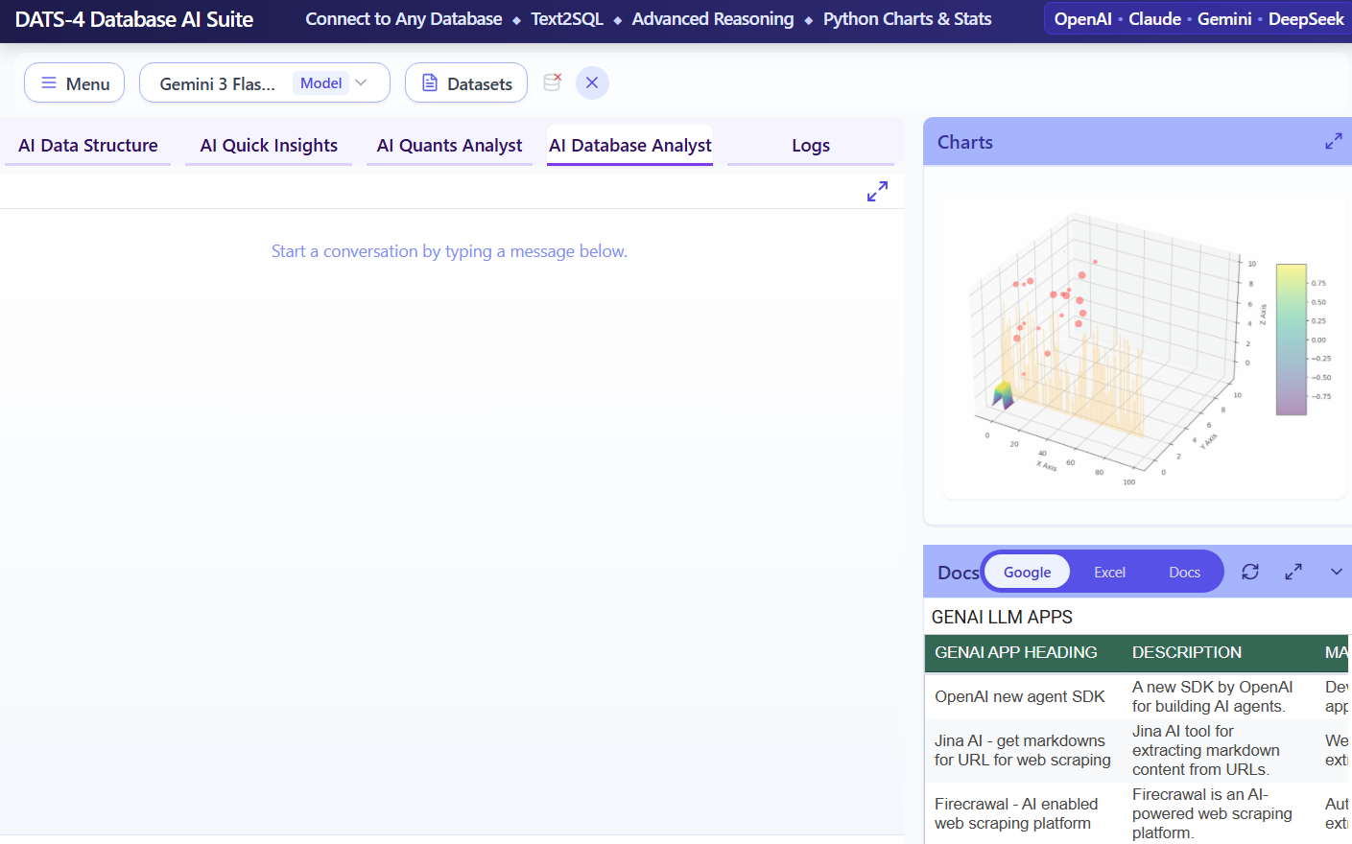The width and height of the screenshot is (1352, 844).
Task: Open the Gemini 3 Flash model dropdown
Action: click(264, 83)
